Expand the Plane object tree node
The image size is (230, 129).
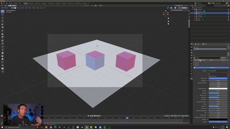pyautogui.click(x=195, y=20)
